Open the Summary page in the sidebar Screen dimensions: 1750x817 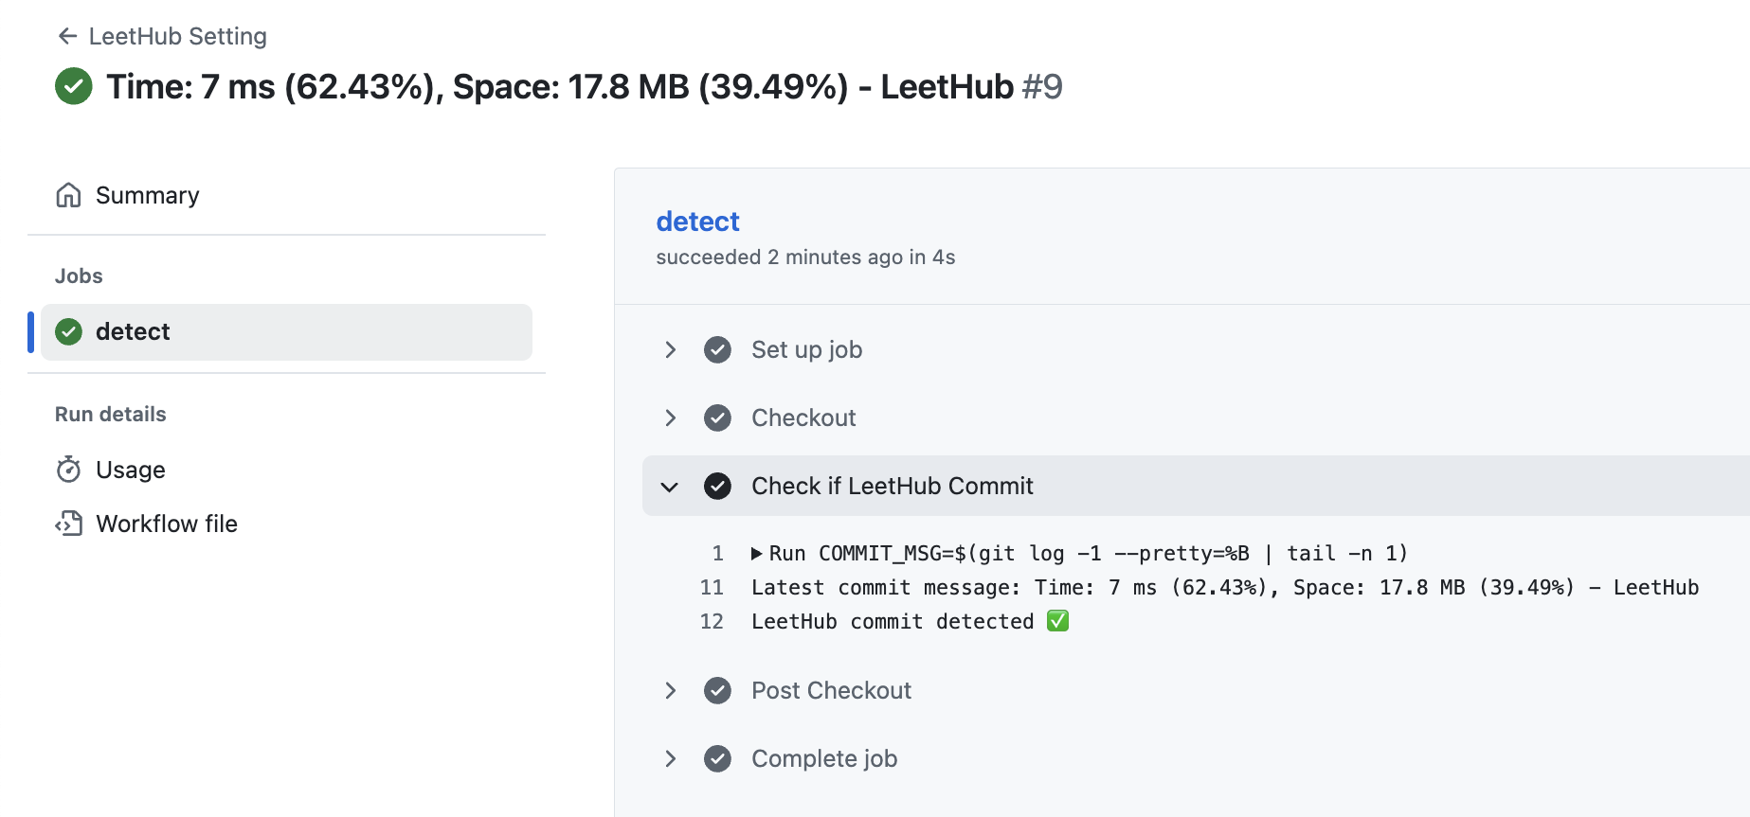coord(147,195)
